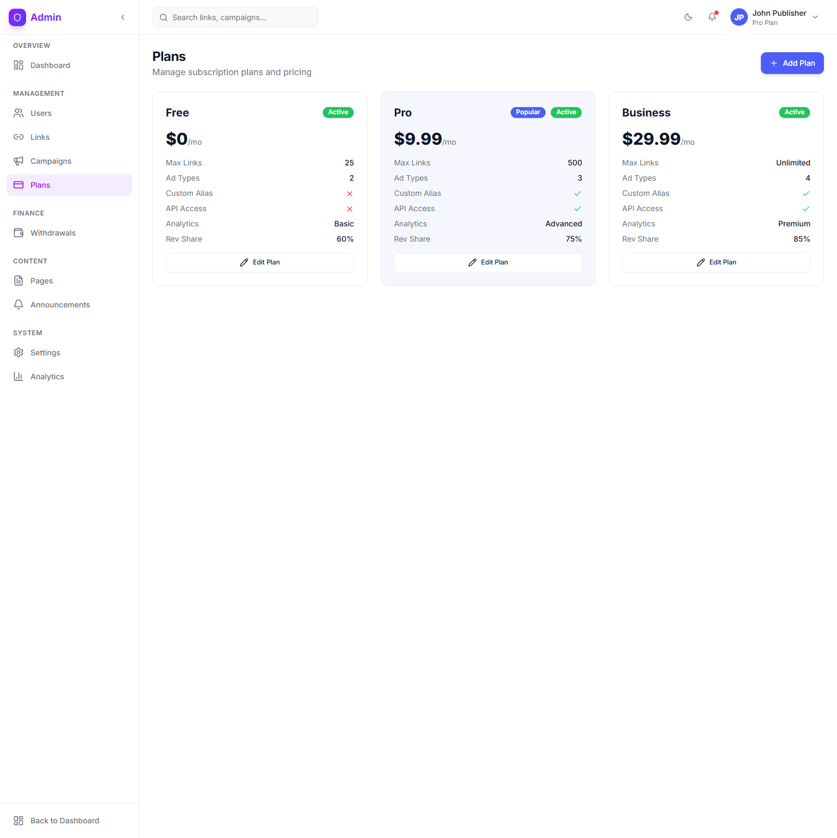
Task: Click the Back to Dashboard grid icon
Action: (18, 821)
